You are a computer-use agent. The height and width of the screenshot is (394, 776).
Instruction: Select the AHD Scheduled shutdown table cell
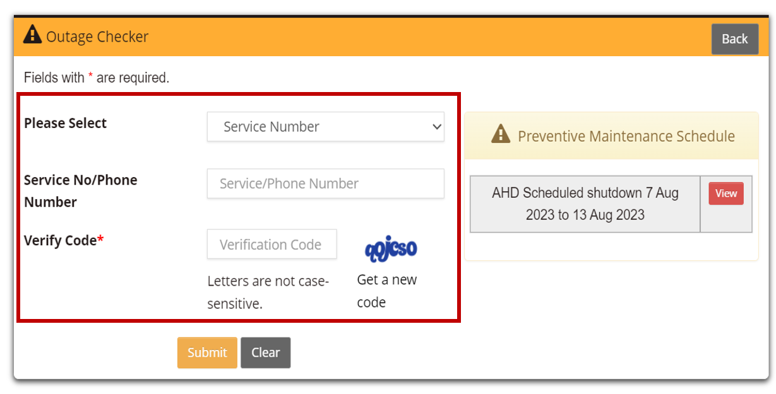click(x=585, y=204)
